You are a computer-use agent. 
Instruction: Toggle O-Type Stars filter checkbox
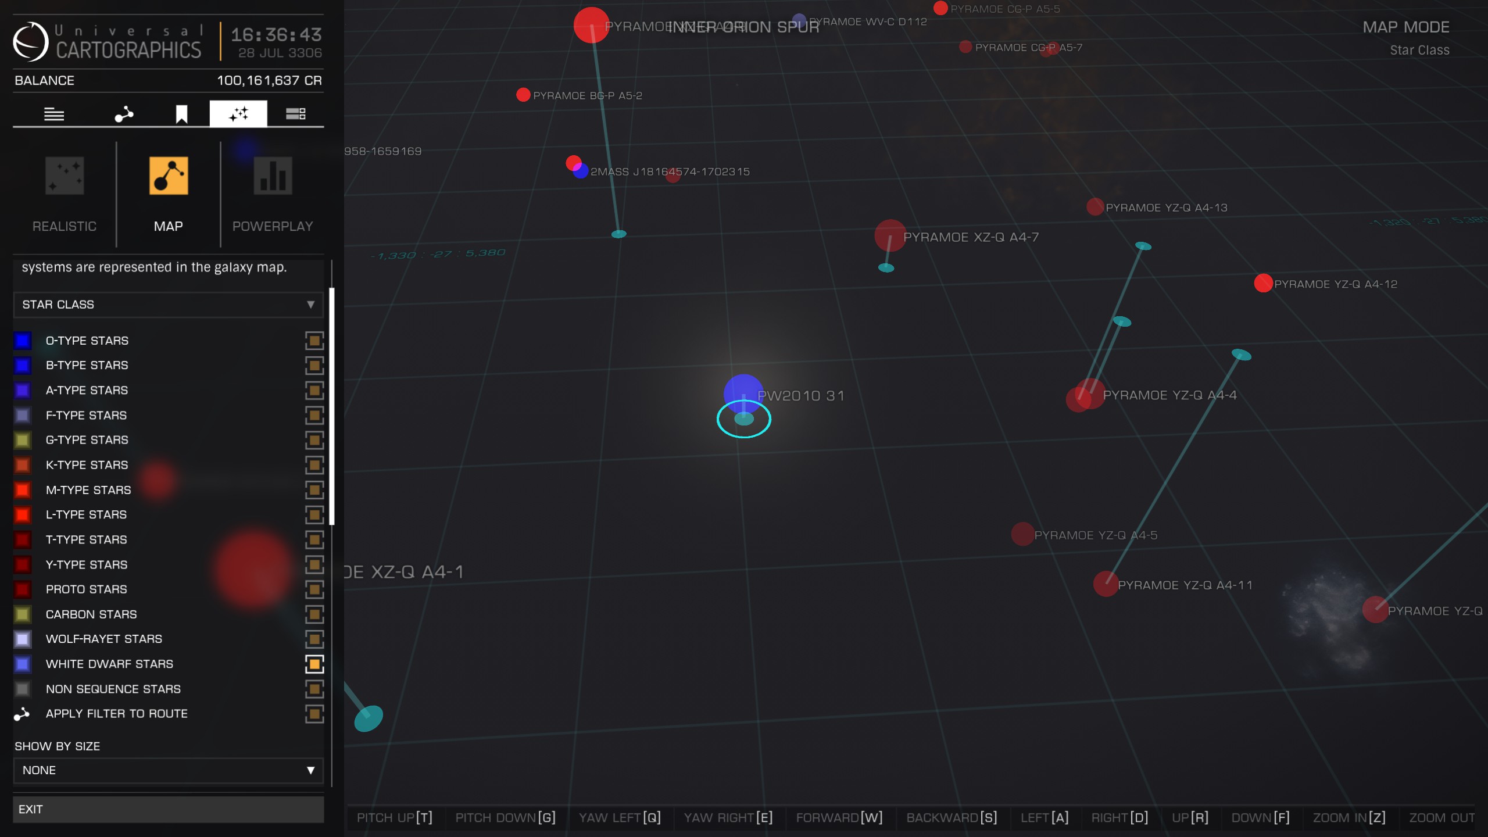[314, 341]
